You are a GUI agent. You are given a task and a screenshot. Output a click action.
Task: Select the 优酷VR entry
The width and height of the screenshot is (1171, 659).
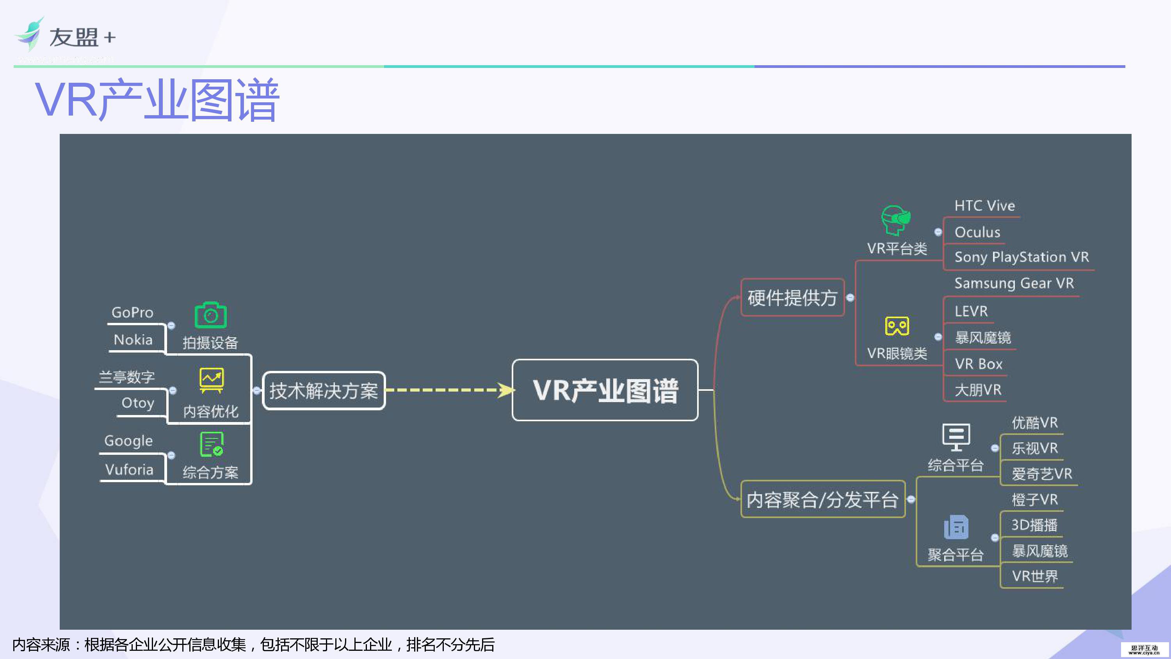point(1035,422)
